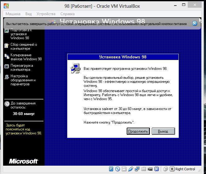Minimize the VirtualBox window

[x=175, y=6]
